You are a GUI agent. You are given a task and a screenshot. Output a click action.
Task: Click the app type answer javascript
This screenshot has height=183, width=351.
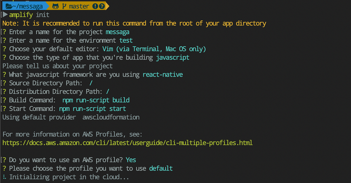tap(172, 57)
